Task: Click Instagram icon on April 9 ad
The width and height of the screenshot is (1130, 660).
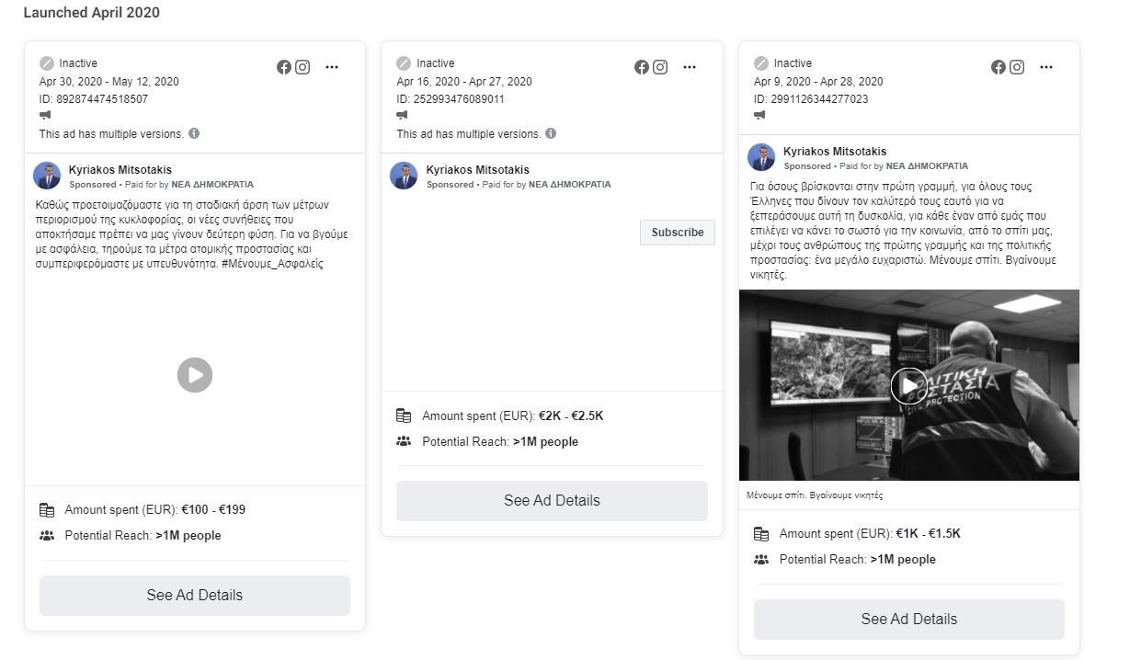Action: [x=1017, y=67]
